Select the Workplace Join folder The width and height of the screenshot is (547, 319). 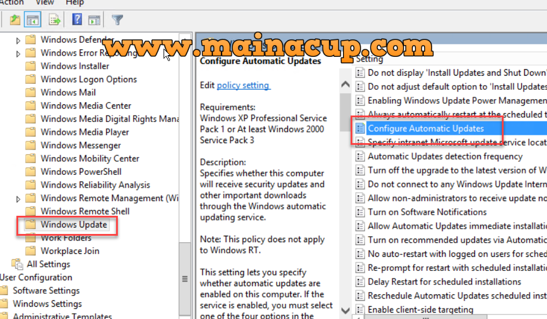point(70,251)
